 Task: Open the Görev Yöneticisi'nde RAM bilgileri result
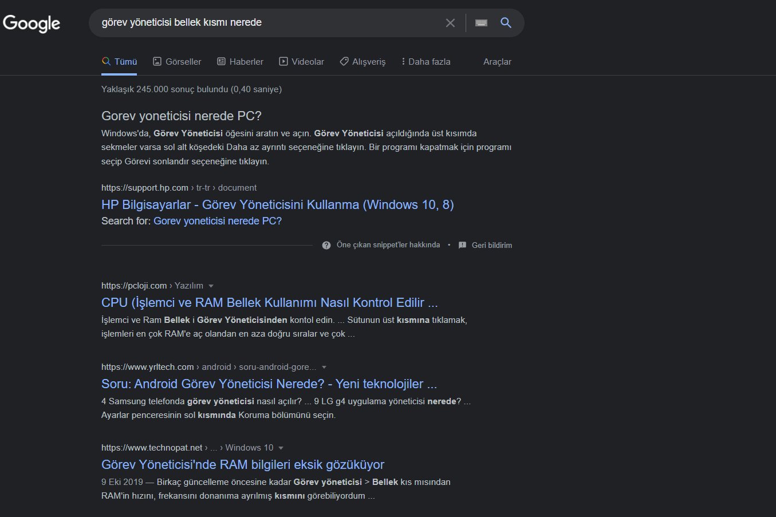point(243,465)
